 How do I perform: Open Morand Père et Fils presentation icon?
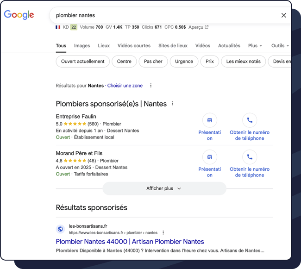pos(210,157)
